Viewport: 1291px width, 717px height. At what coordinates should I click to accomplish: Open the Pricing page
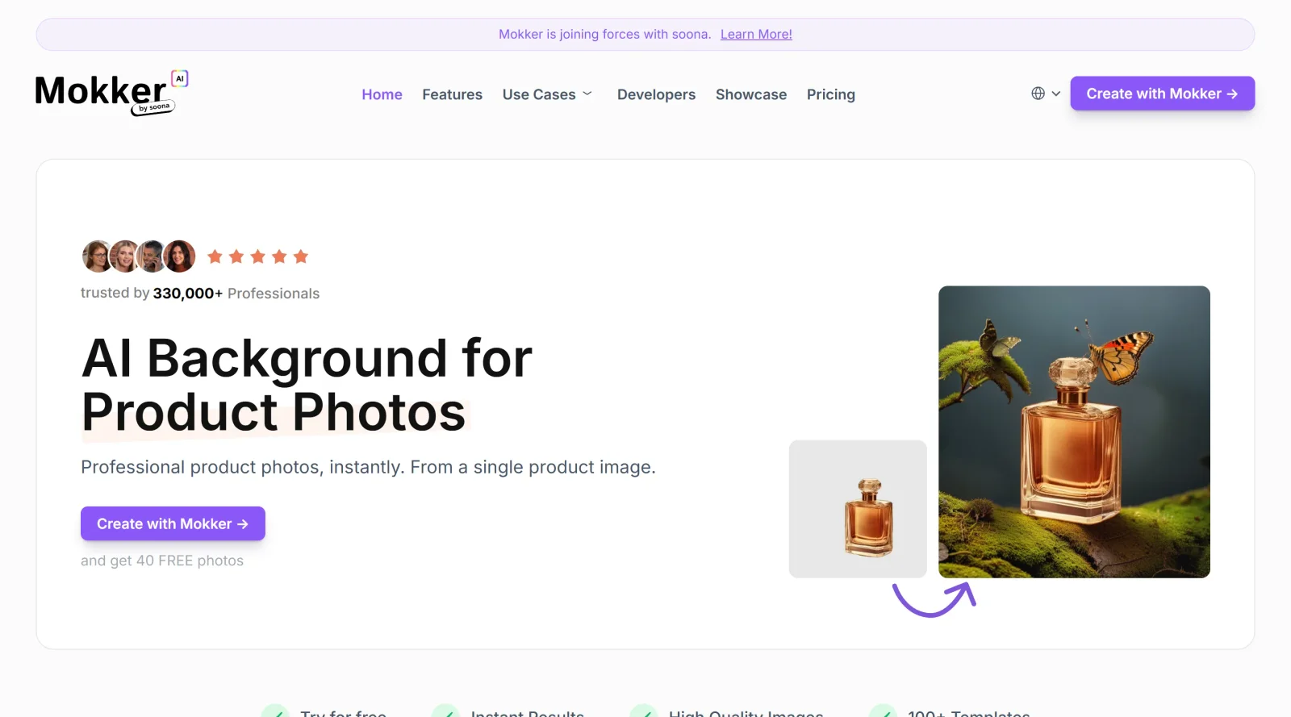pos(831,94)
